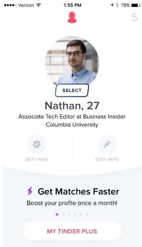Tap the Associate Tech Editor job line
The height and width of the screenshot is (247, 142).
(72, 117)
